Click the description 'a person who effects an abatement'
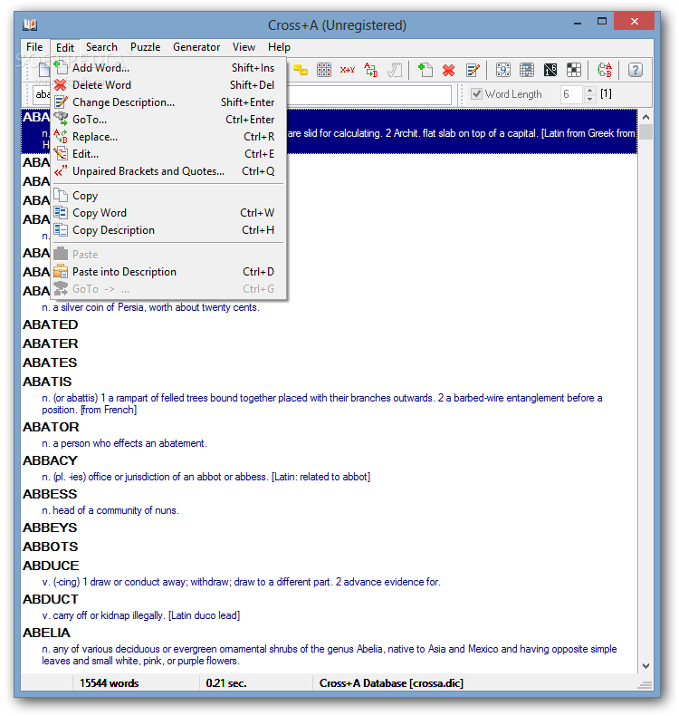 tap(125, 443)
